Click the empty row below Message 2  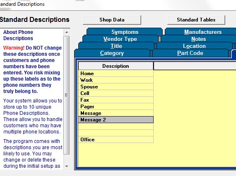click(x=116, y=126)
